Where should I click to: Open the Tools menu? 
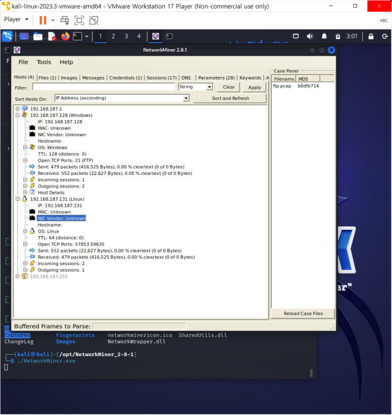(44, 62)
